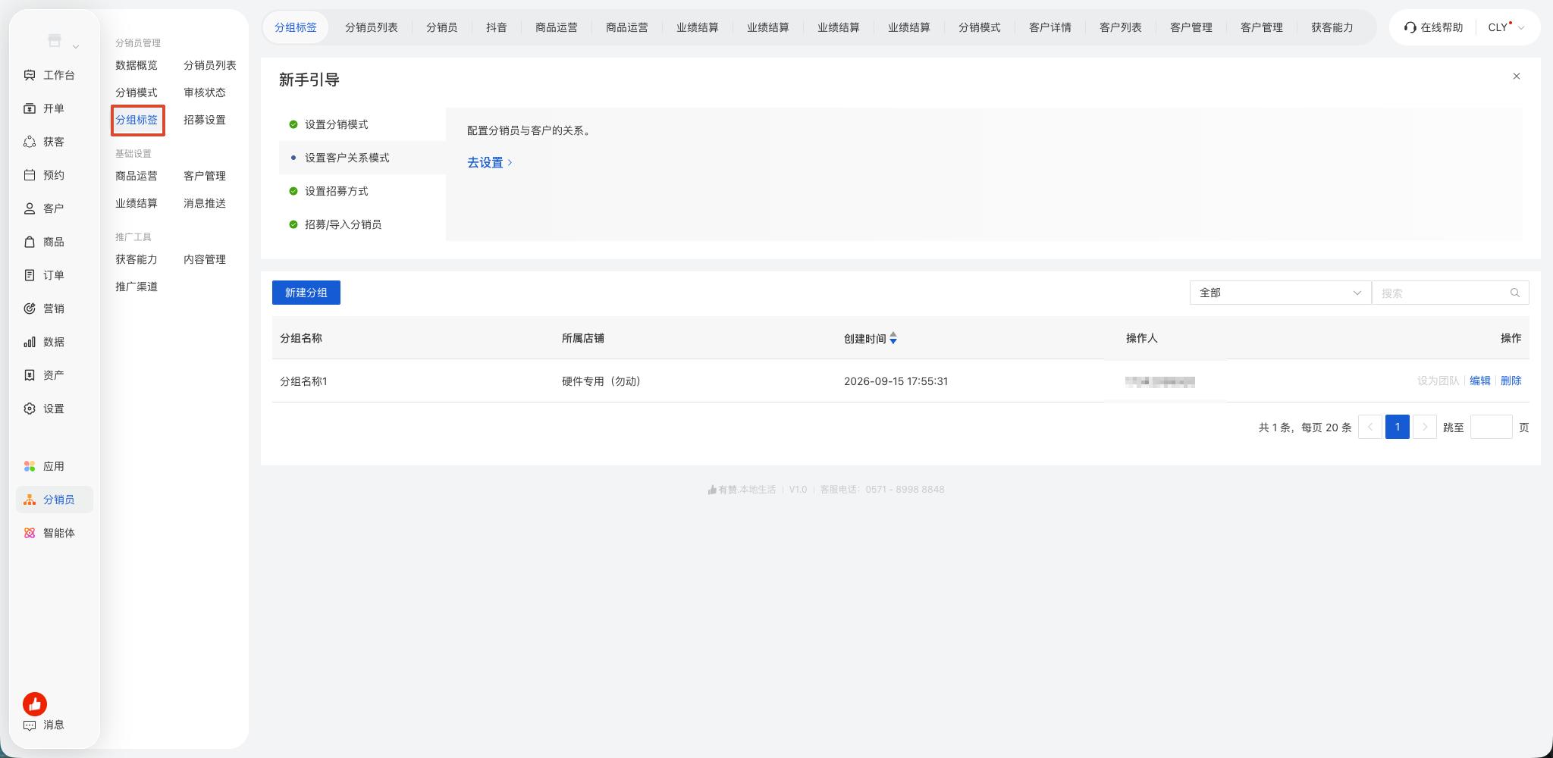The width and height of the screenshot is (1553, 758).
Task: Select 招募/导入分销员 guide step
Action: (362, 224)
